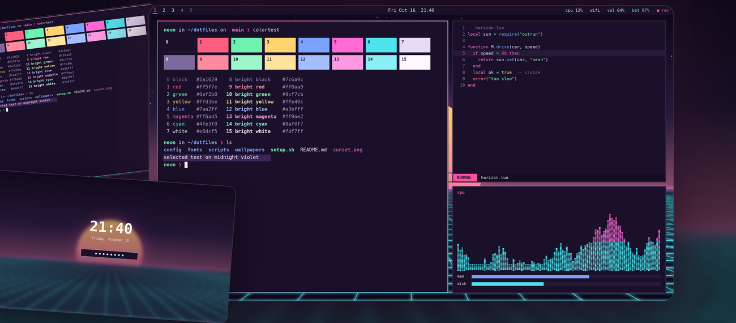
Task: Click the disk usage bar
Action: [566, 284]
